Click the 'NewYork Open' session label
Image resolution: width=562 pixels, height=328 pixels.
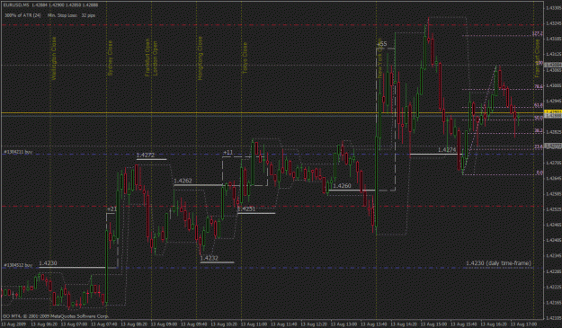pyautogui.click(x=380, y=58)
